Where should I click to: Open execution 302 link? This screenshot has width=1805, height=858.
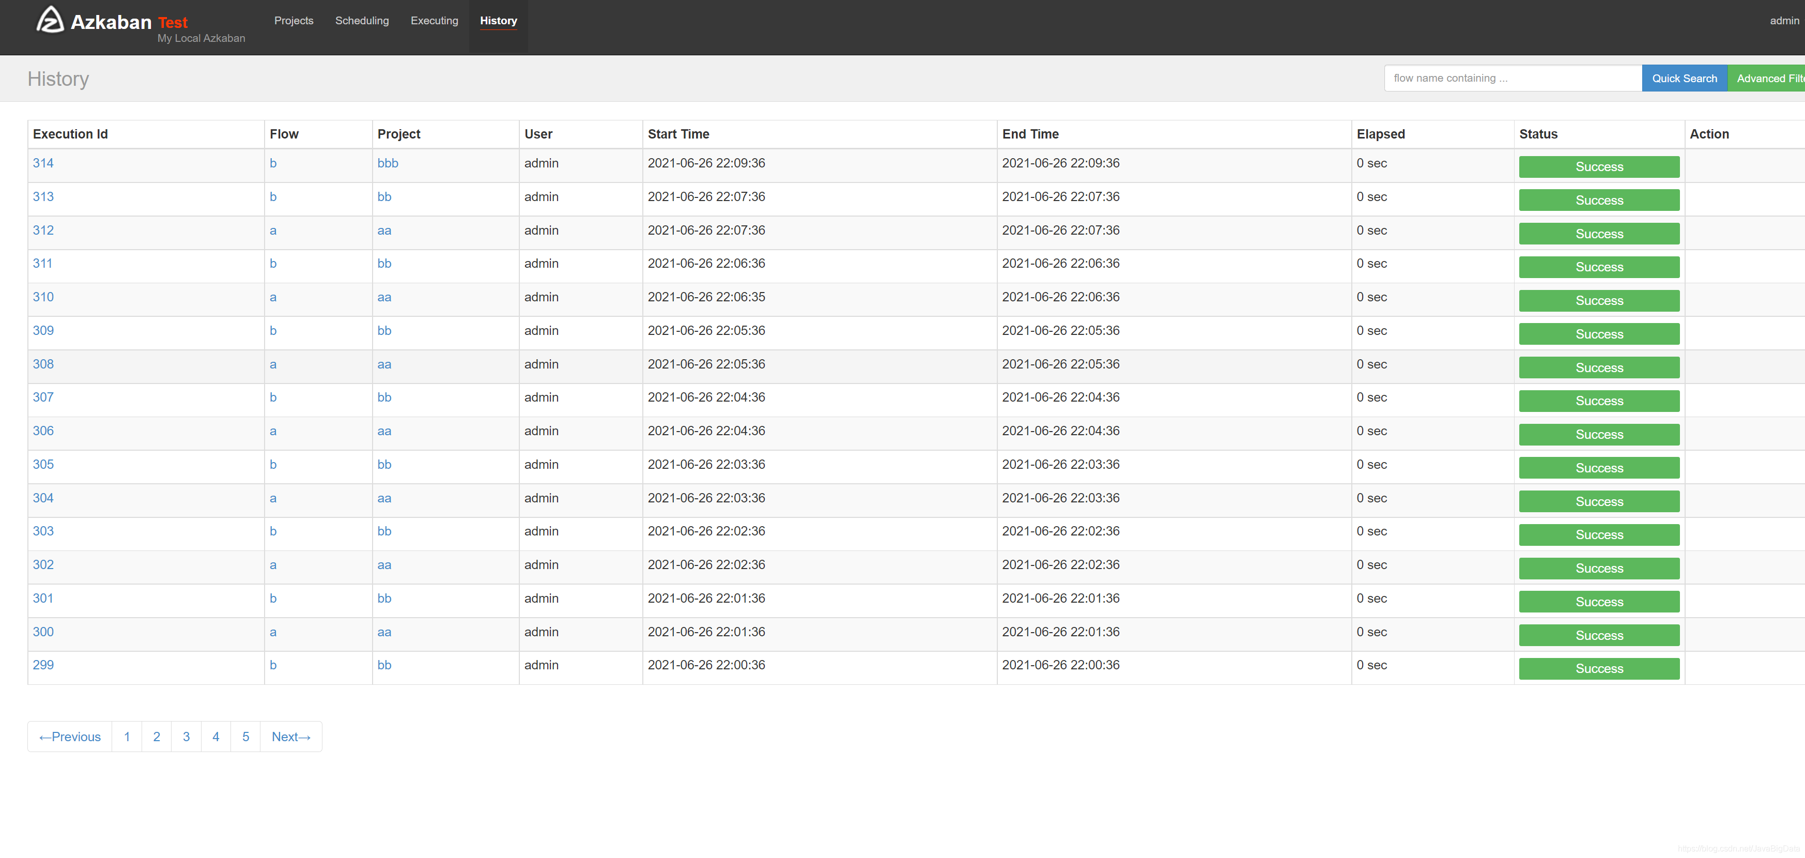tap(43, 565)
